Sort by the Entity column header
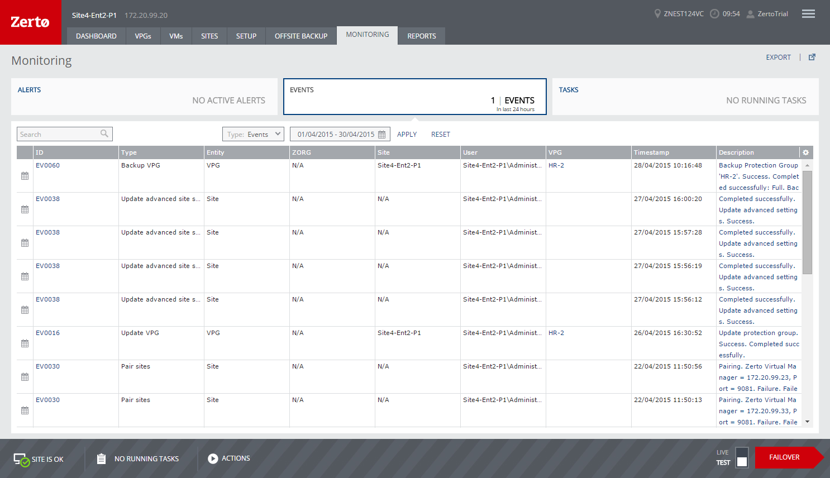The height and width of the screenshot is (478, 830). pos(247,152)
